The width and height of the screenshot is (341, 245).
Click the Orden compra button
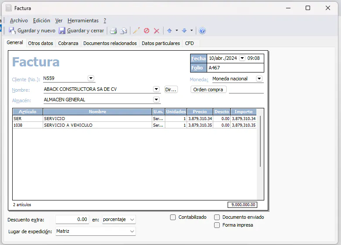coord(208,90)
